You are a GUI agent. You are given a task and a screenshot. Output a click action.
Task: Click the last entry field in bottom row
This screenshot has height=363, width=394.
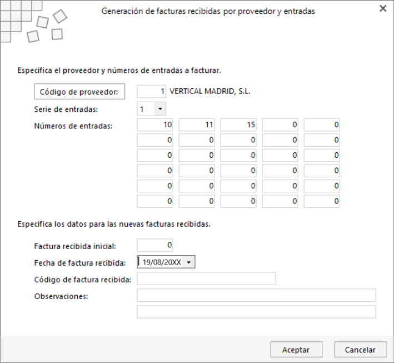point(322,201)
